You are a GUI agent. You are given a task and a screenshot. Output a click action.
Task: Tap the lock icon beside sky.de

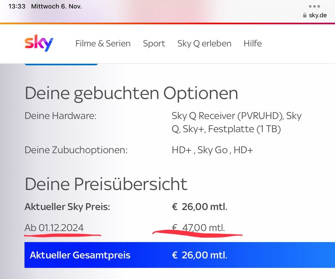[304, 15]
